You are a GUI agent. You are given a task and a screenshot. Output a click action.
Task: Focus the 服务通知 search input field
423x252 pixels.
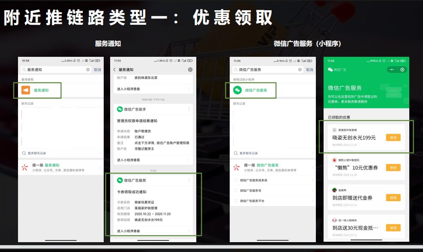56,70
